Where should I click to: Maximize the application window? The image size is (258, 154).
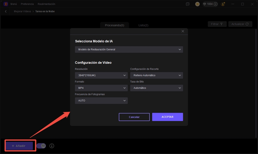pyautogui.click(x=243, y=4)
